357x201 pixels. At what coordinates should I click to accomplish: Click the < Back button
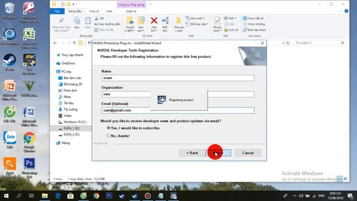(192, 153)
